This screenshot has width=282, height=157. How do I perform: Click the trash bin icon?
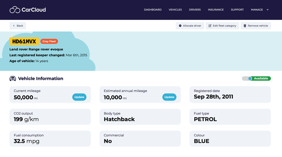[x=245, y=26]
